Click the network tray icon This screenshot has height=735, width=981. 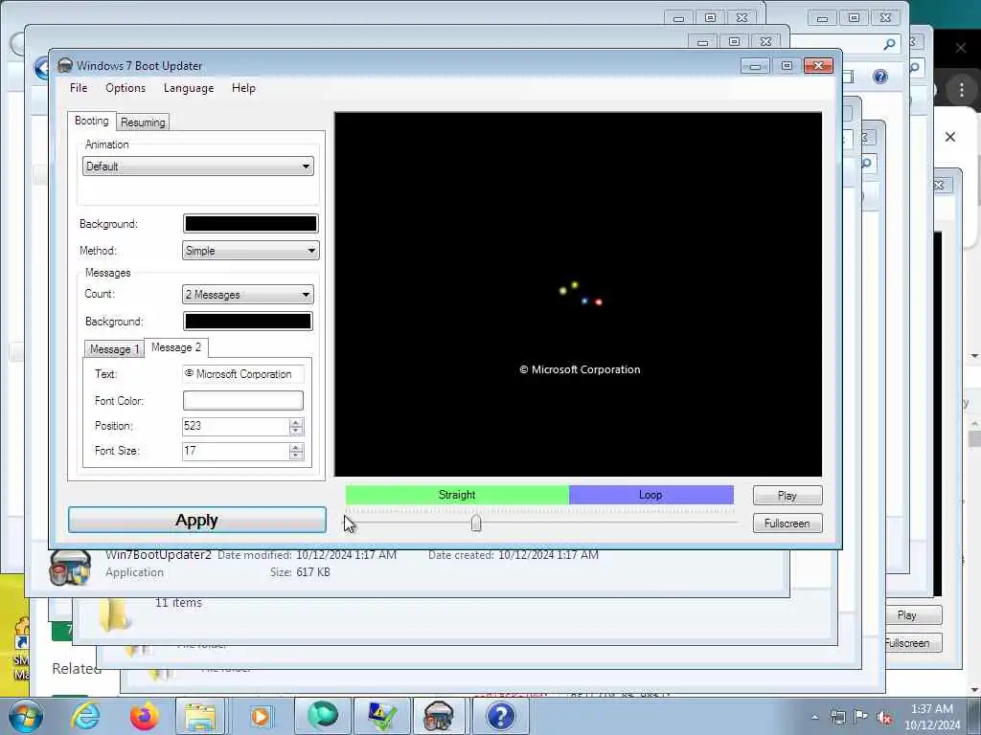click(x=837, y=717)
